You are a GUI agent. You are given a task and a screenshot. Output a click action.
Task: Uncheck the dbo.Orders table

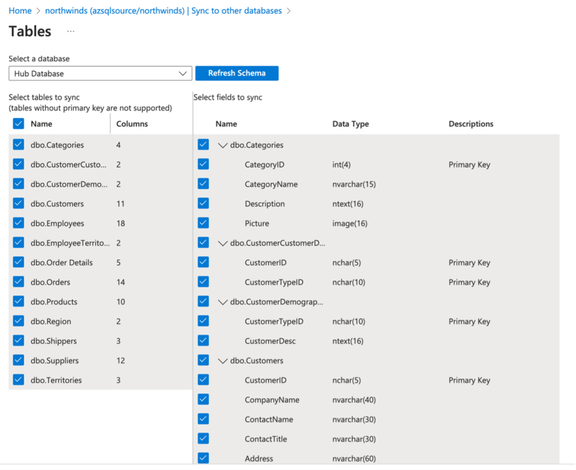click(17, 281)
